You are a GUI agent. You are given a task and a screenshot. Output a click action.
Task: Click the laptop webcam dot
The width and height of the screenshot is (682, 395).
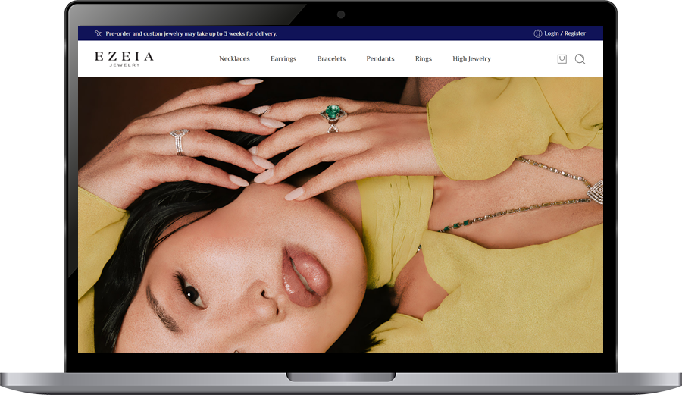click(341, 14)
